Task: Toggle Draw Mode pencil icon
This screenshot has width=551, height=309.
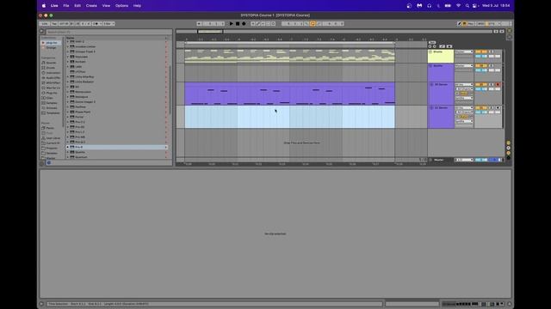Action: click(x=459, y=24)
